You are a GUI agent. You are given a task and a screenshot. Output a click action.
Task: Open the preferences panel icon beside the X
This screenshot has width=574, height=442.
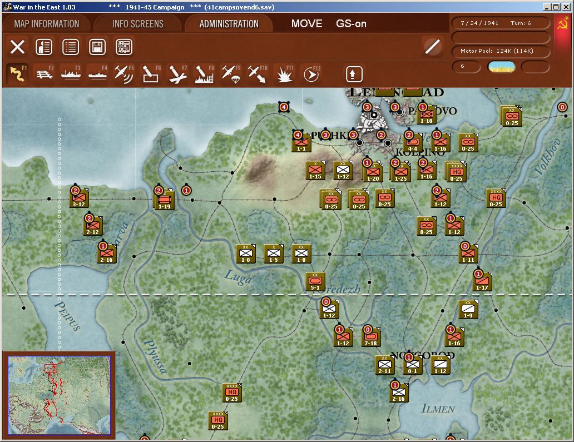pyautogui.click(x=44, y=47)
